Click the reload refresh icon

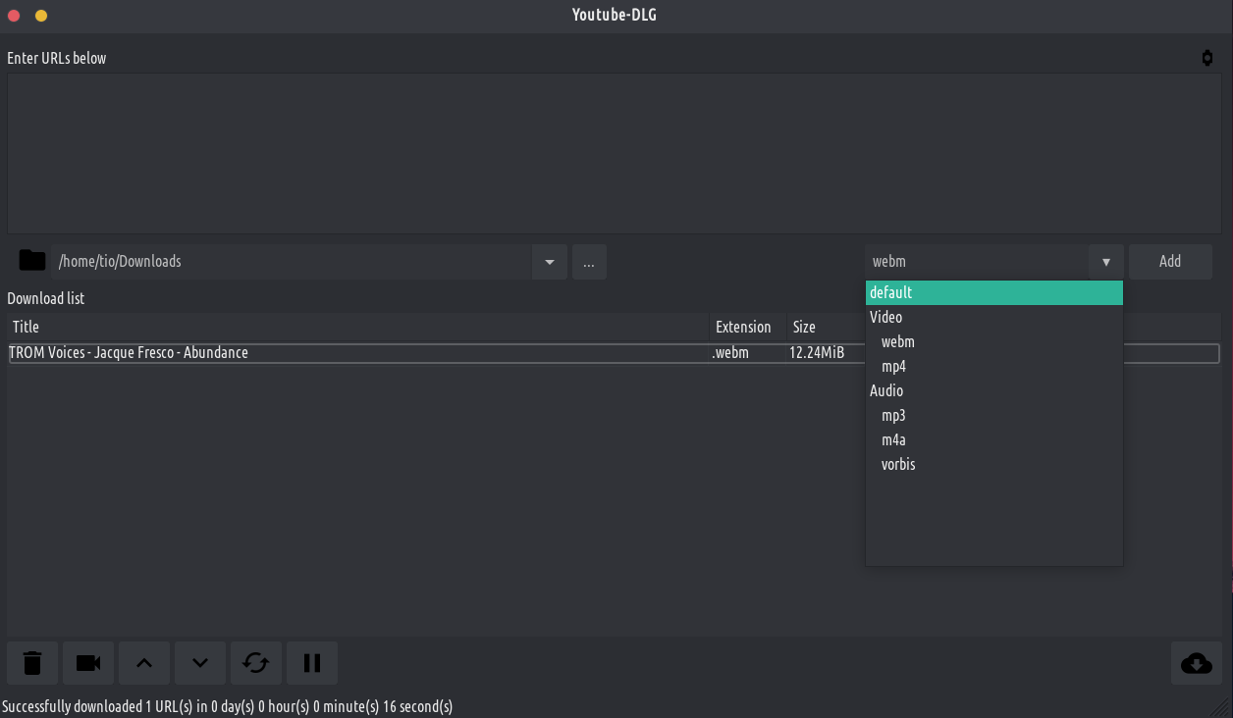[256, 663]
